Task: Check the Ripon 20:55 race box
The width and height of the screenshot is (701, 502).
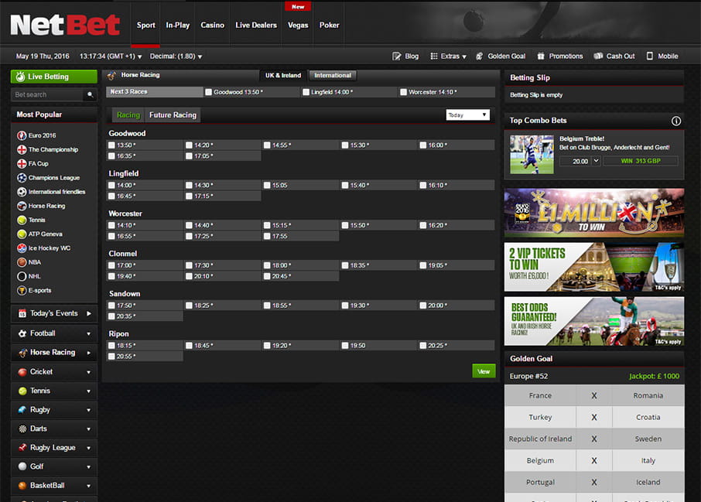Action: pyautogui.click(x=111, y=357)
